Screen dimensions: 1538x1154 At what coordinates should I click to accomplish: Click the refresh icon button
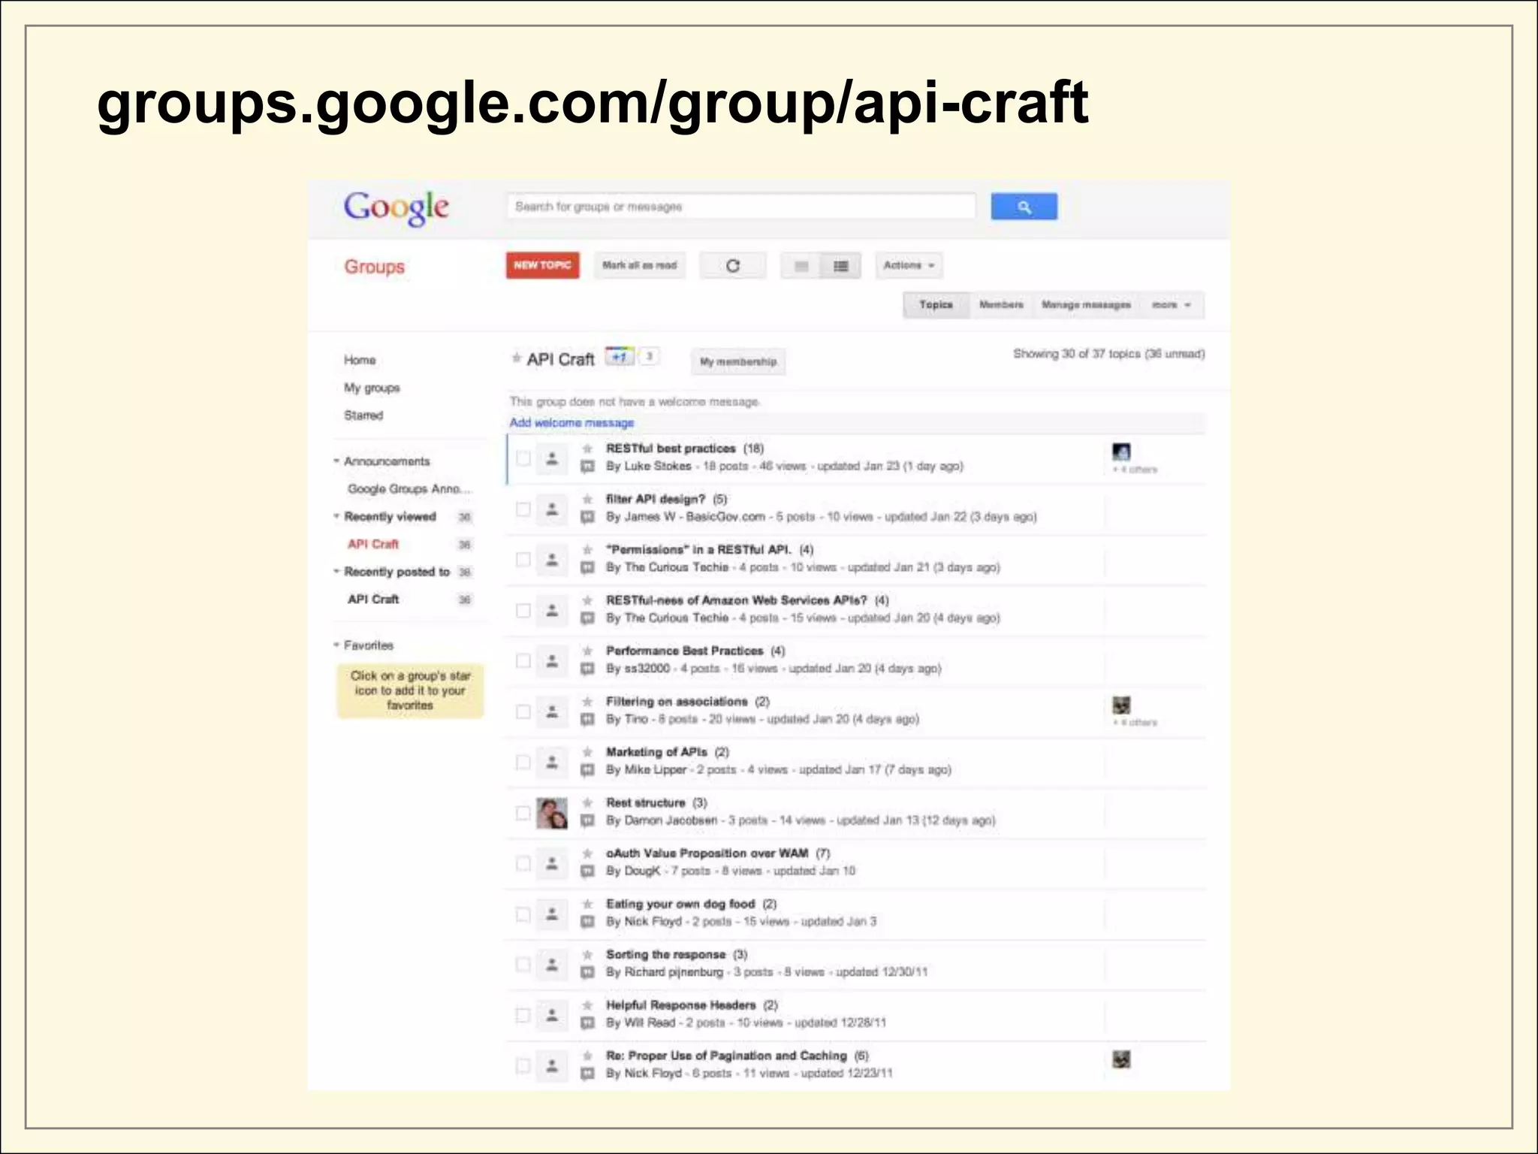[733, 265]
